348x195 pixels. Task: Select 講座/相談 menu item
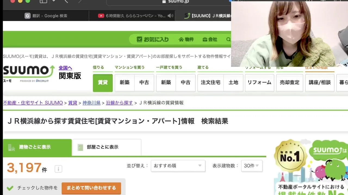[x=320, y=83]
